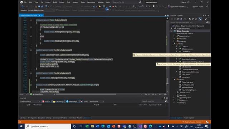Viewport: 229px width, 129px height.
Task: Switch to the Immediate Window tab
Action: (75, 118)
